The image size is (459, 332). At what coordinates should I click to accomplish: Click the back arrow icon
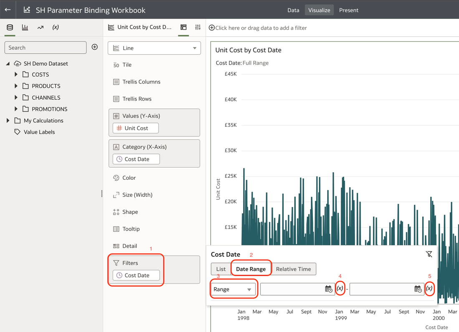pos(8,10)
